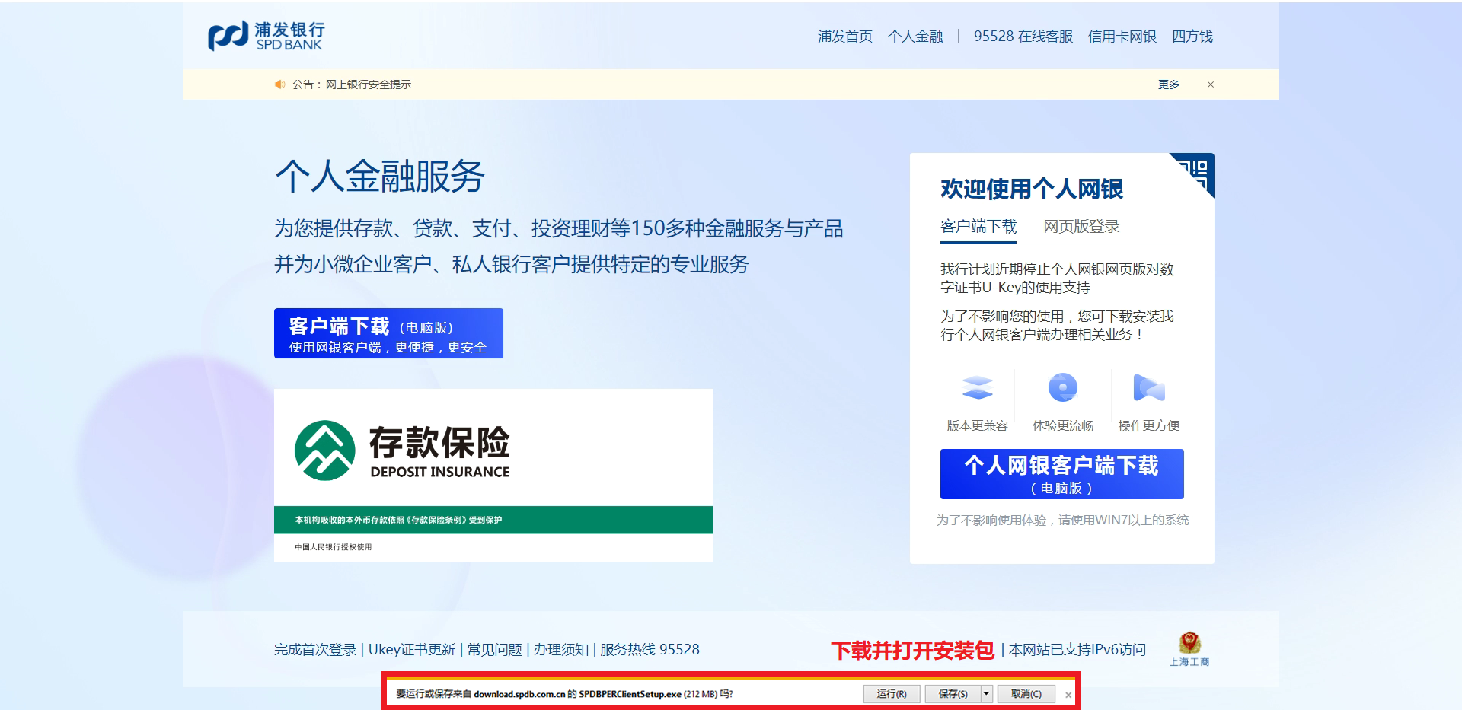
Task: Click 版本更兼容 label
Action: pyautogui.click(x=977, y=425)
